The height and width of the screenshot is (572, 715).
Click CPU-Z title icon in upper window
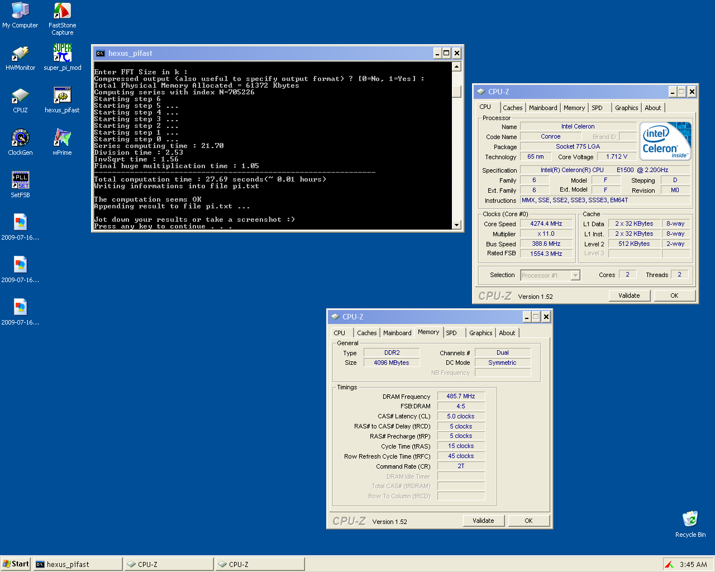coord(481,92)
